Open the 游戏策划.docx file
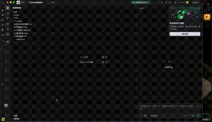 point(21,33)
